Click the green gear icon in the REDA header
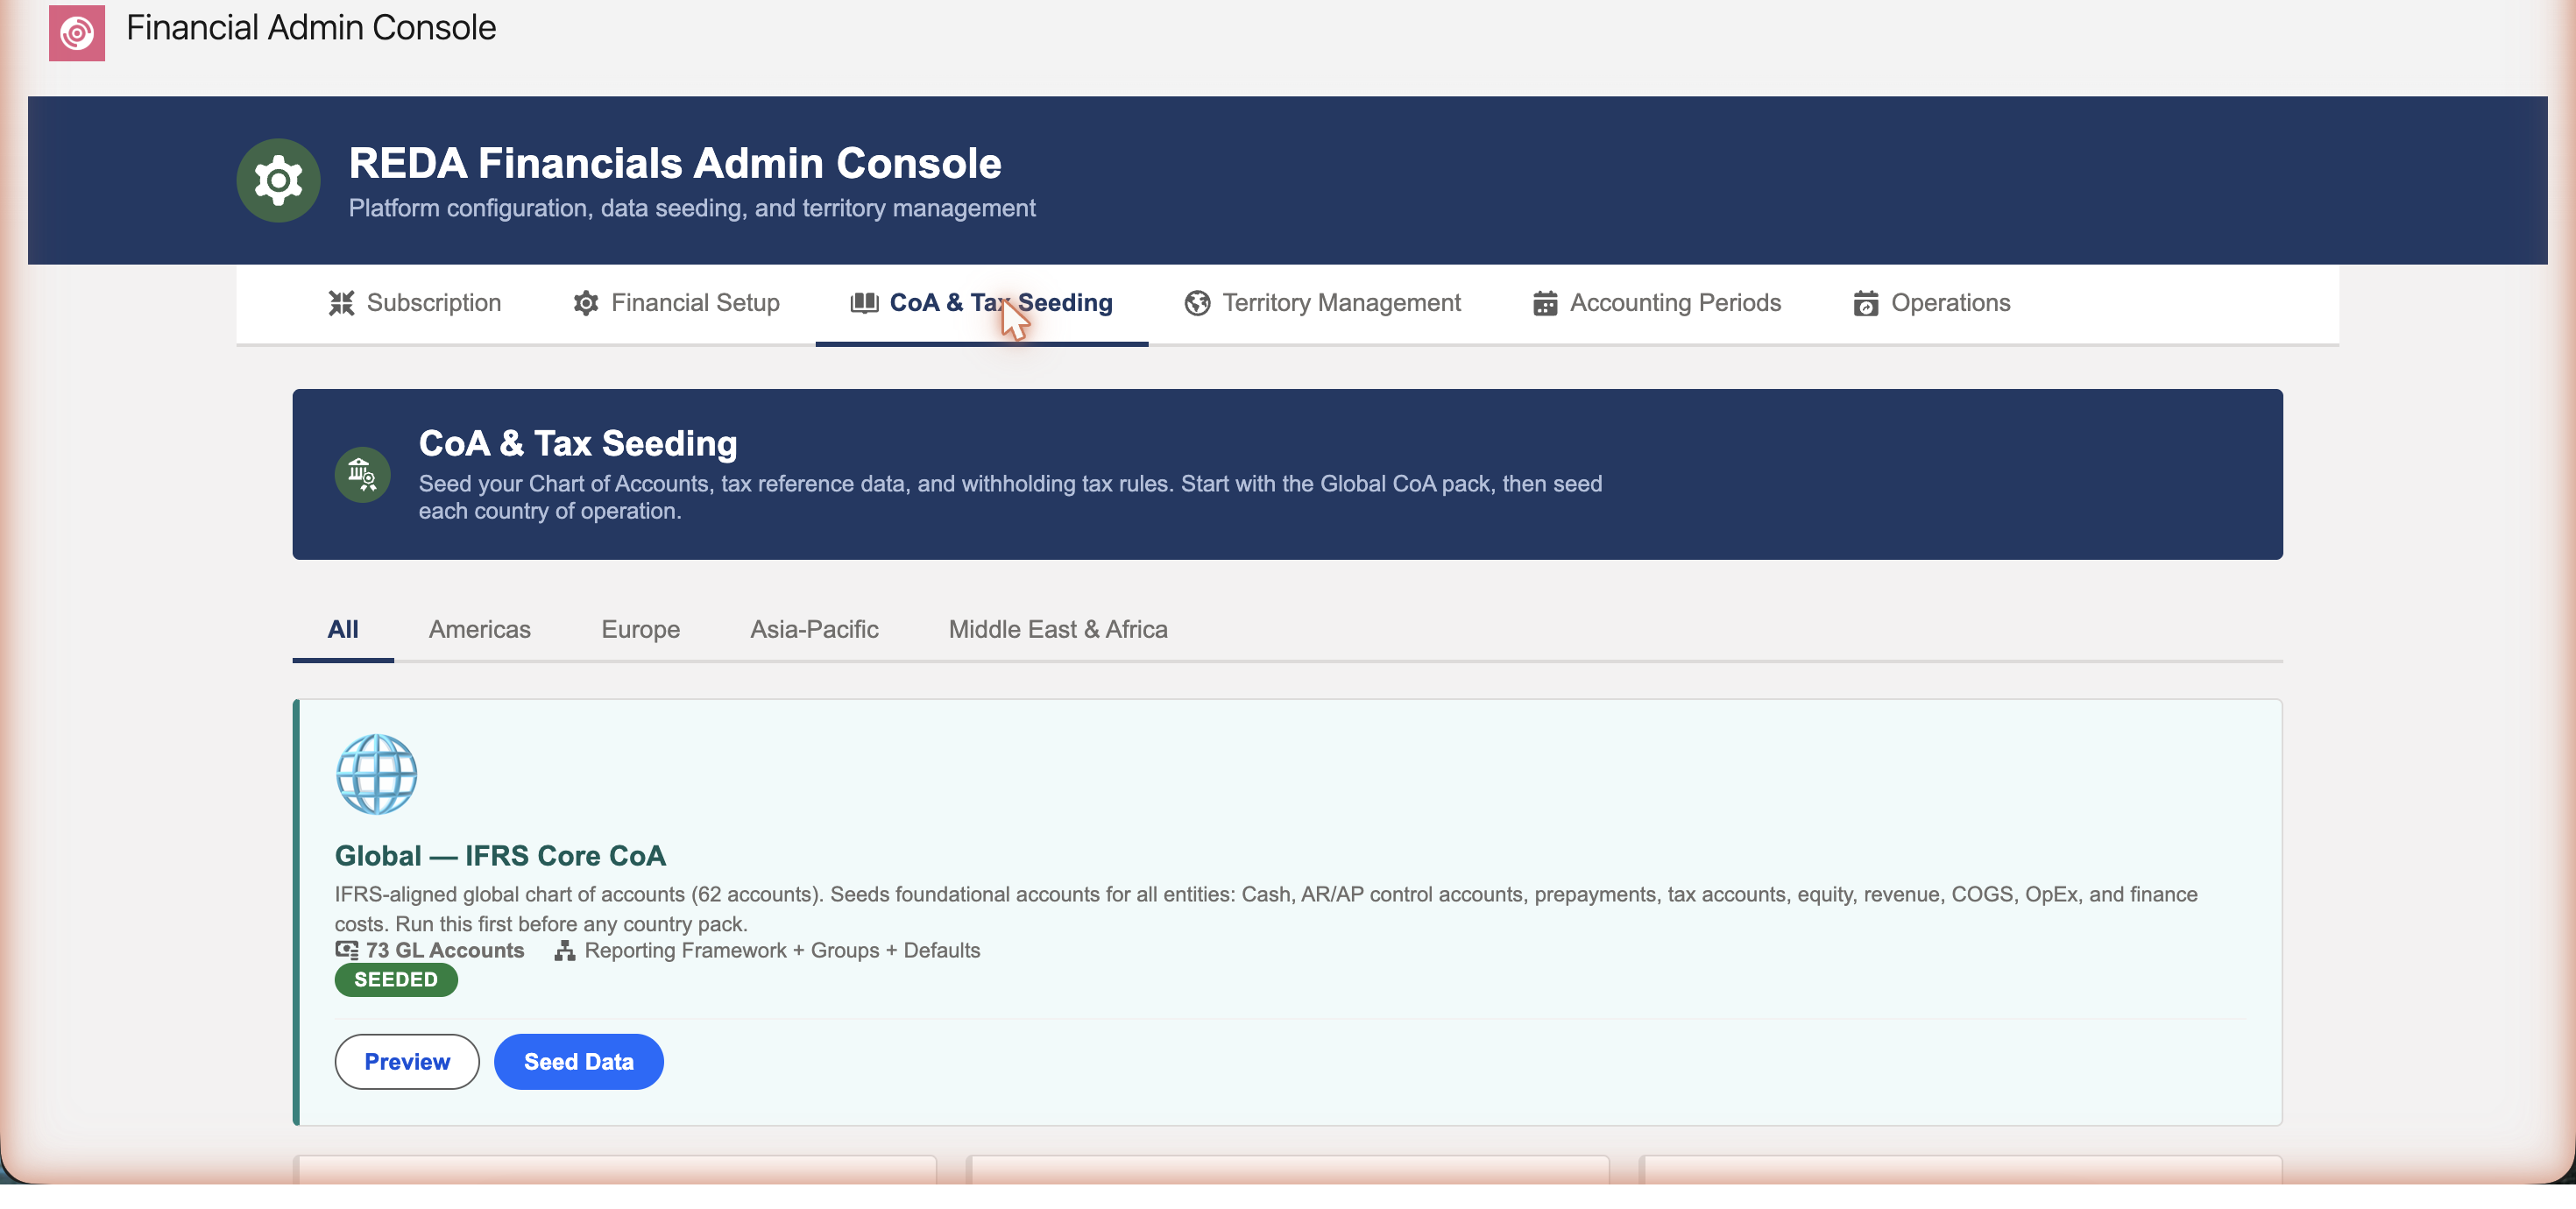The height and width of the screenshot is (1209, 2576). point(278,180)
